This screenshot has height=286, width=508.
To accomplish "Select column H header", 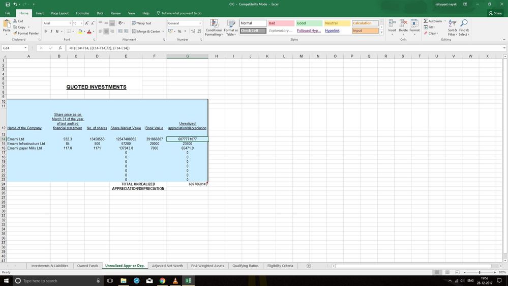I will point(217,56).
